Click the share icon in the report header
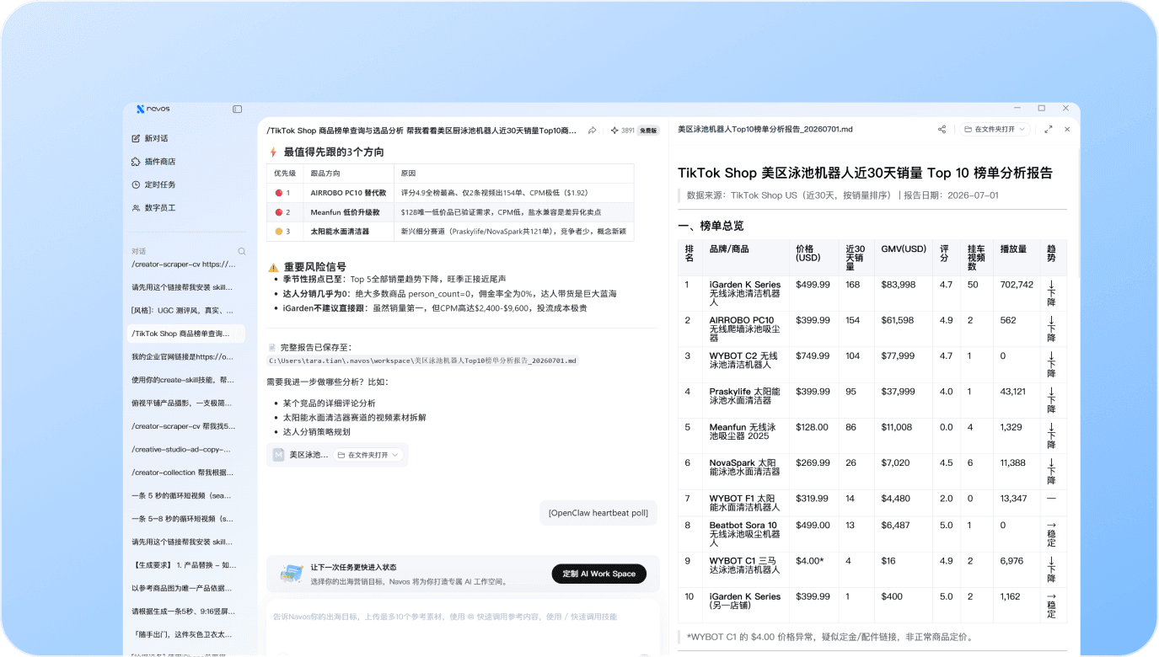The image size is (1159, 657). coord(942,130)
